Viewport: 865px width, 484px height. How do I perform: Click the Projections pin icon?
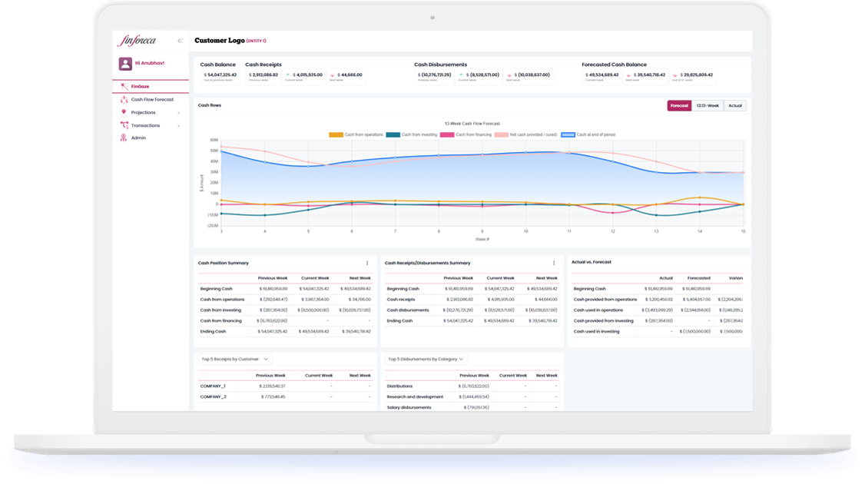click(124, 112)
